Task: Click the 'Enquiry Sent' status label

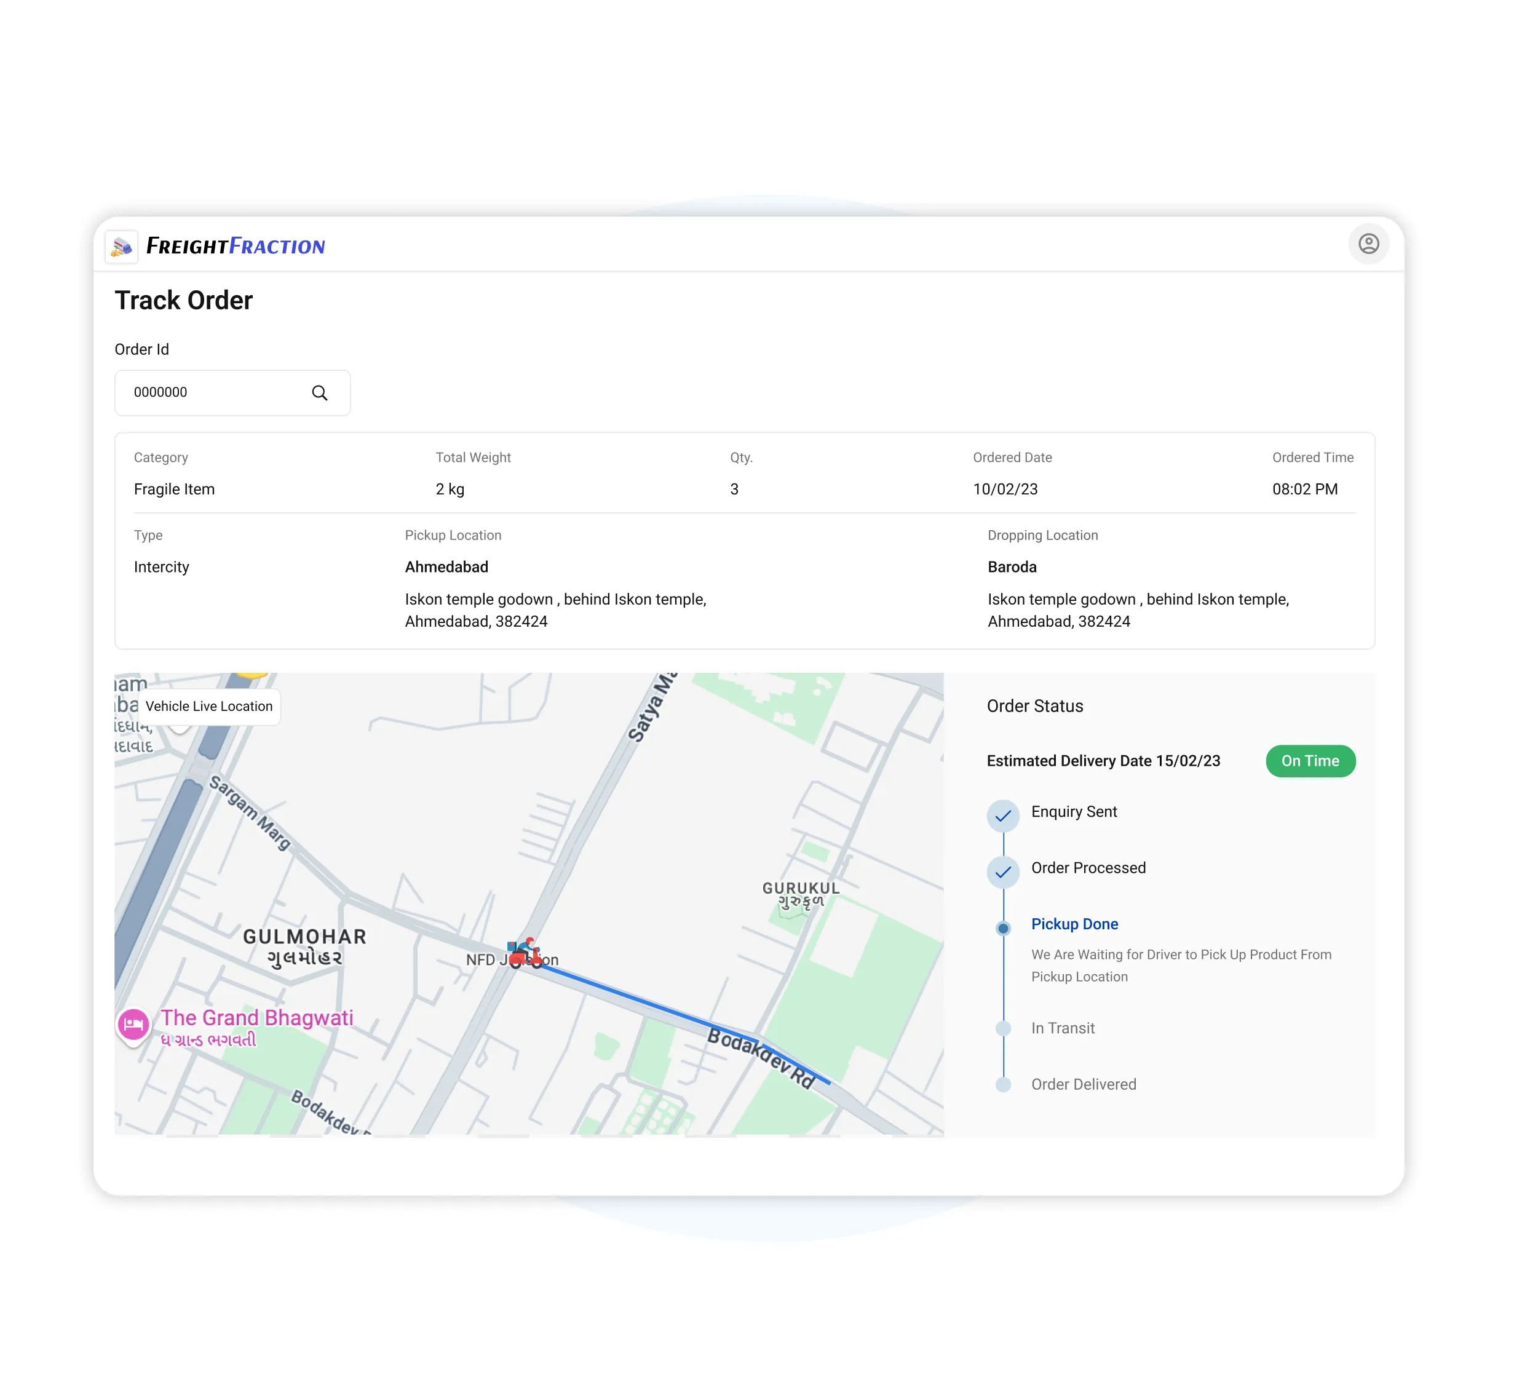Action: click(1073, 811)
